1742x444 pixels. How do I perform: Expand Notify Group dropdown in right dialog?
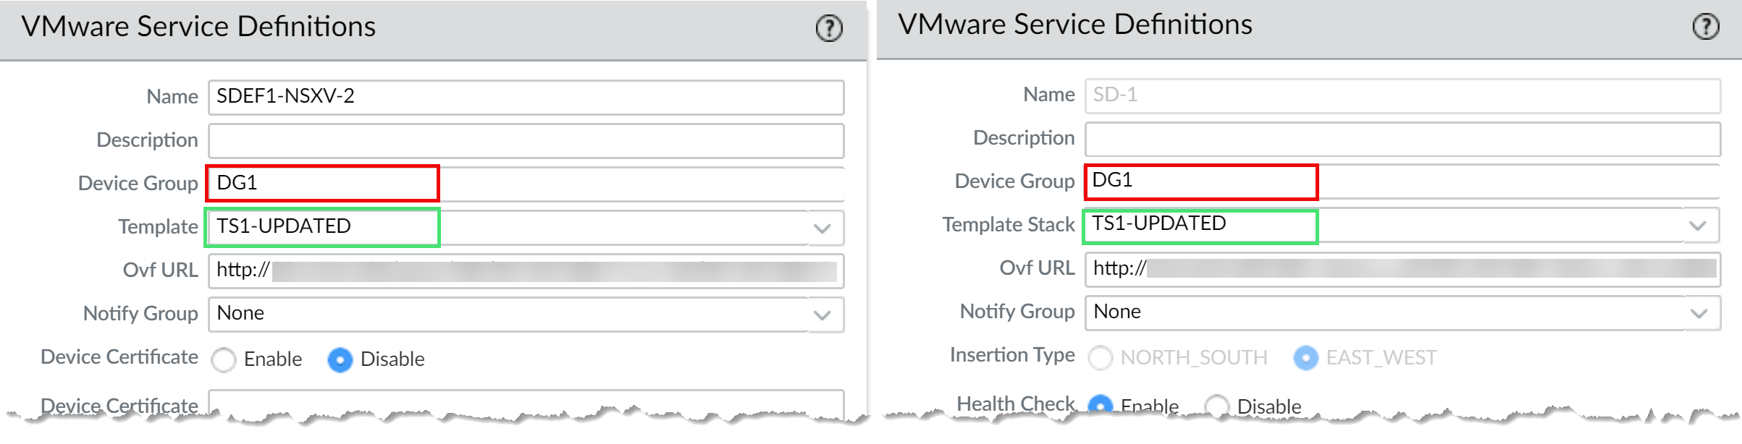pos(1698,312)
